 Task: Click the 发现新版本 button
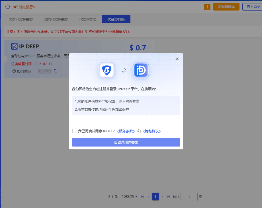(x=226, y=7)
